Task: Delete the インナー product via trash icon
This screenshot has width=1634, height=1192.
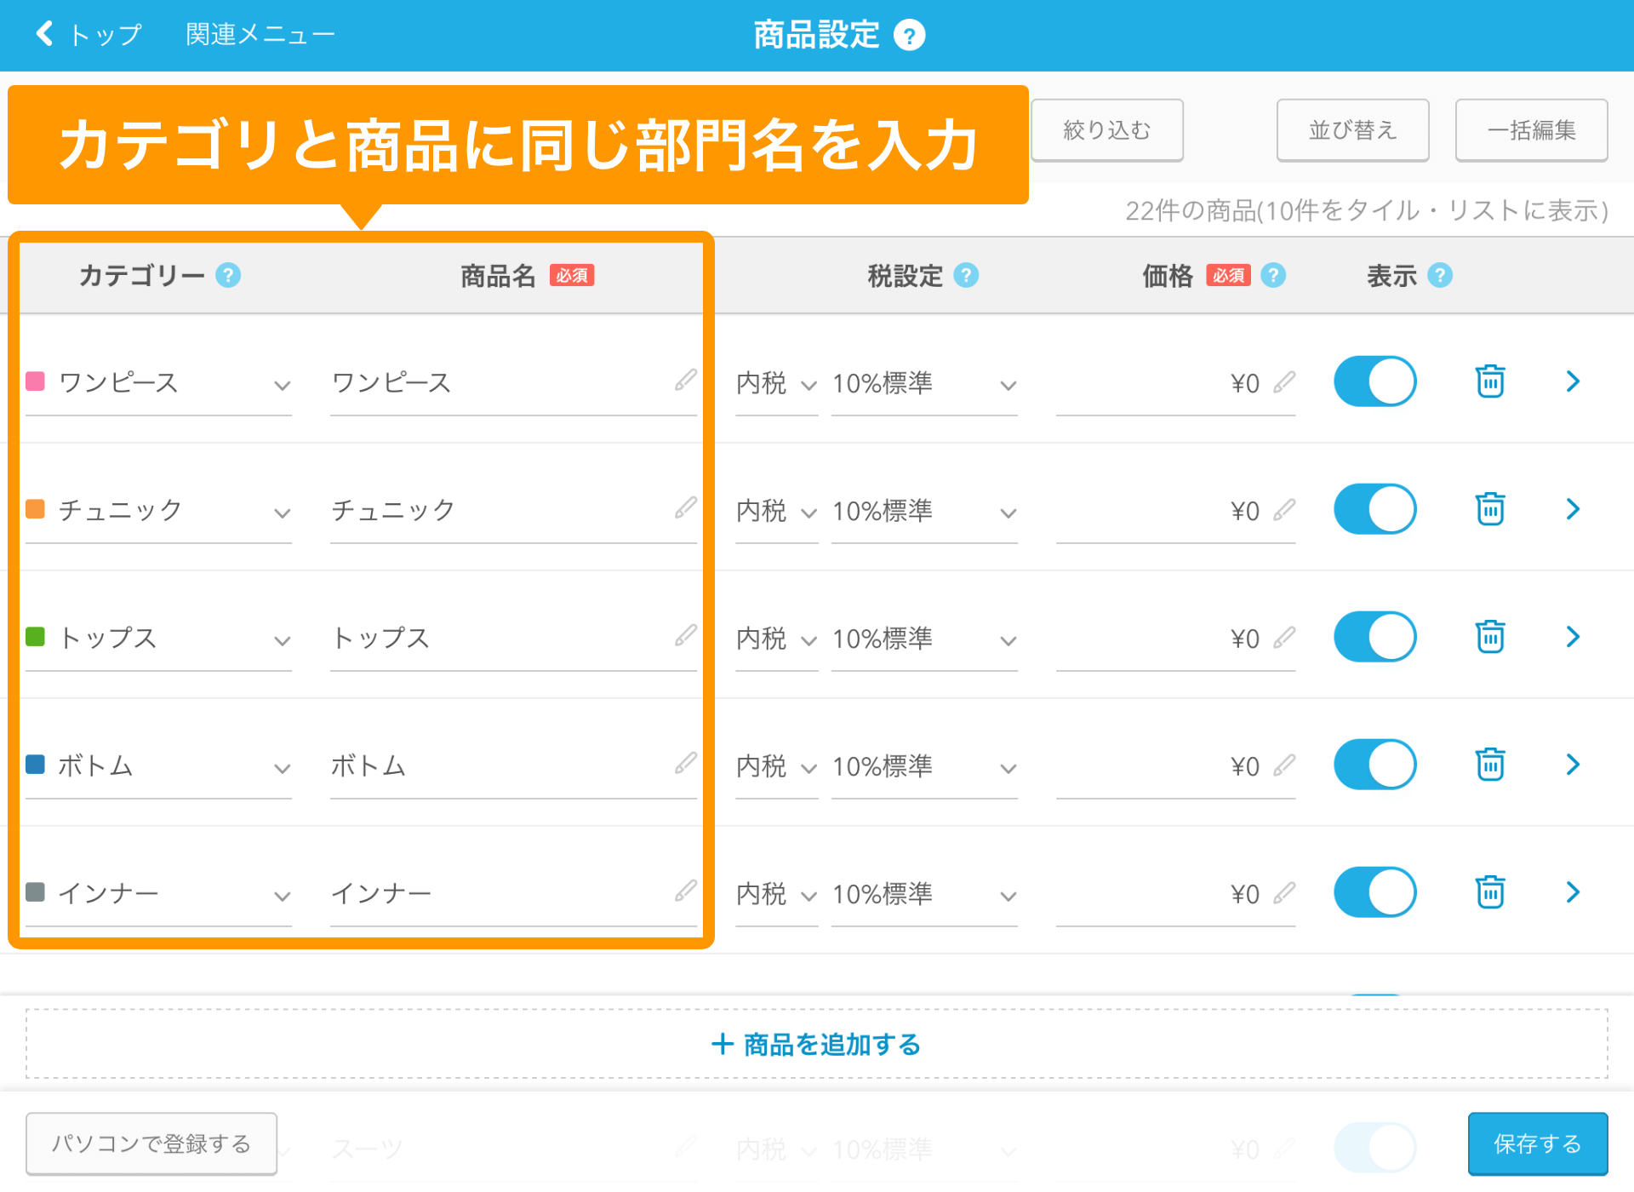Action: click(1490, 892)
